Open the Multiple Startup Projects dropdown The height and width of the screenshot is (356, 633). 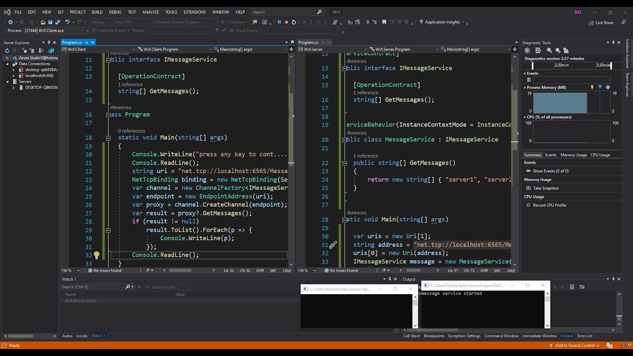(x=185, y=22)
